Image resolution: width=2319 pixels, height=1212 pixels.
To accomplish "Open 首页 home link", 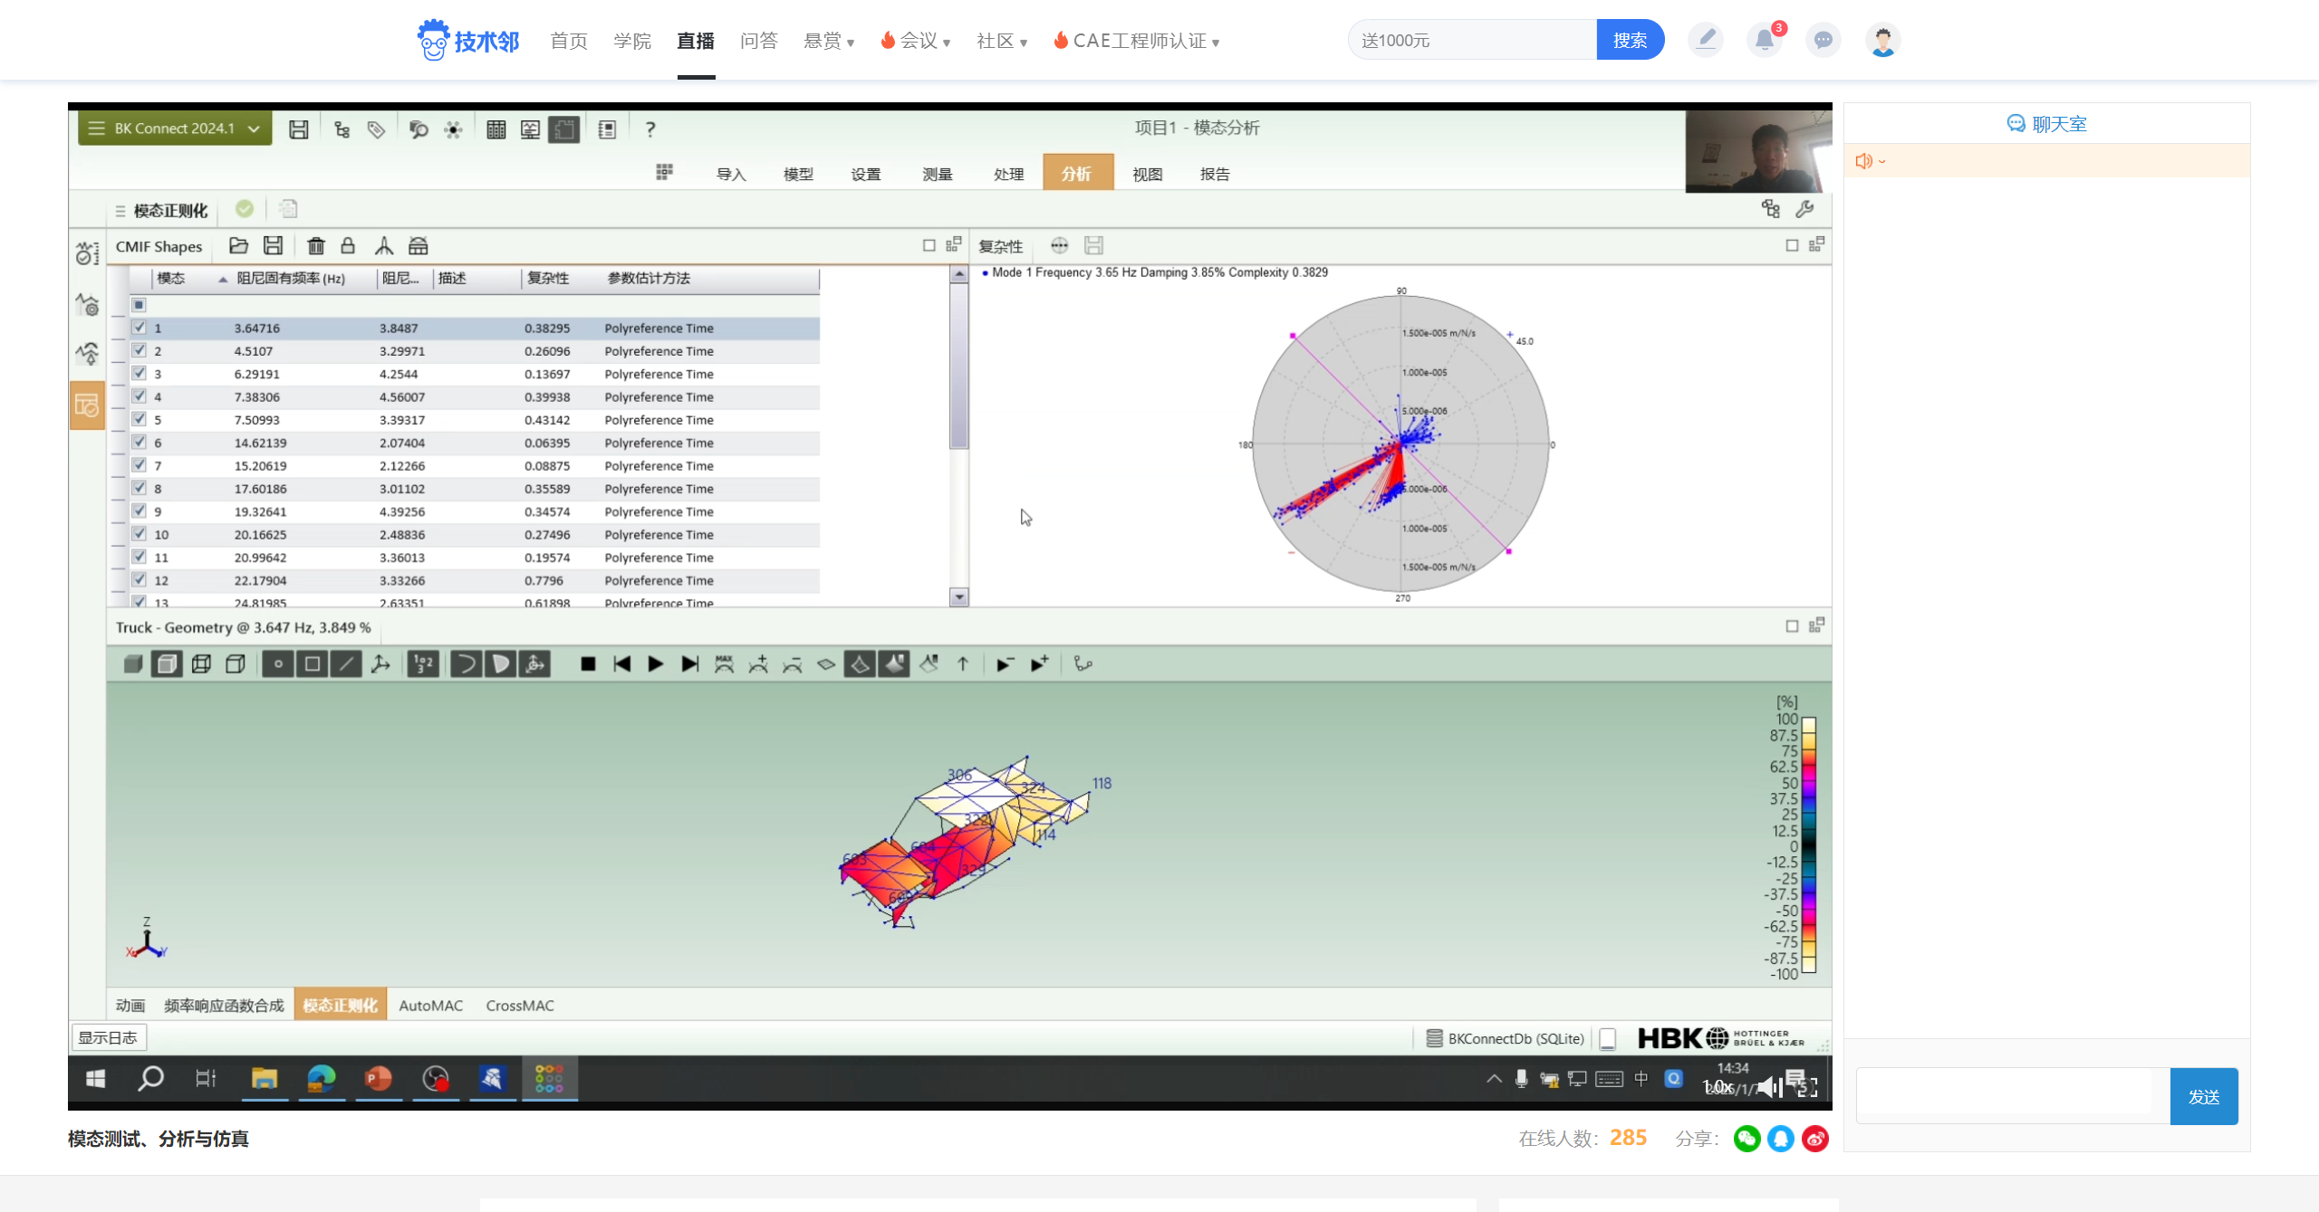I will (x=569, y=41).
